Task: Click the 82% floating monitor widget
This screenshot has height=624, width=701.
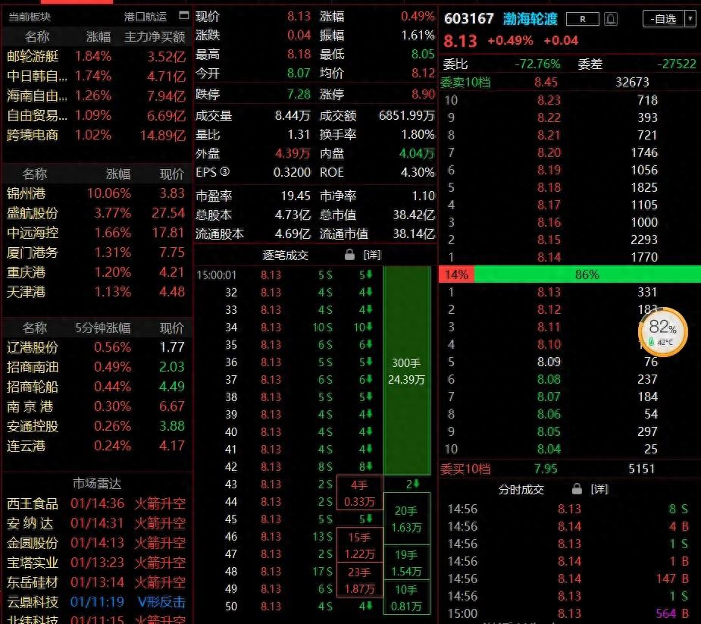Action: coord(663,332)
